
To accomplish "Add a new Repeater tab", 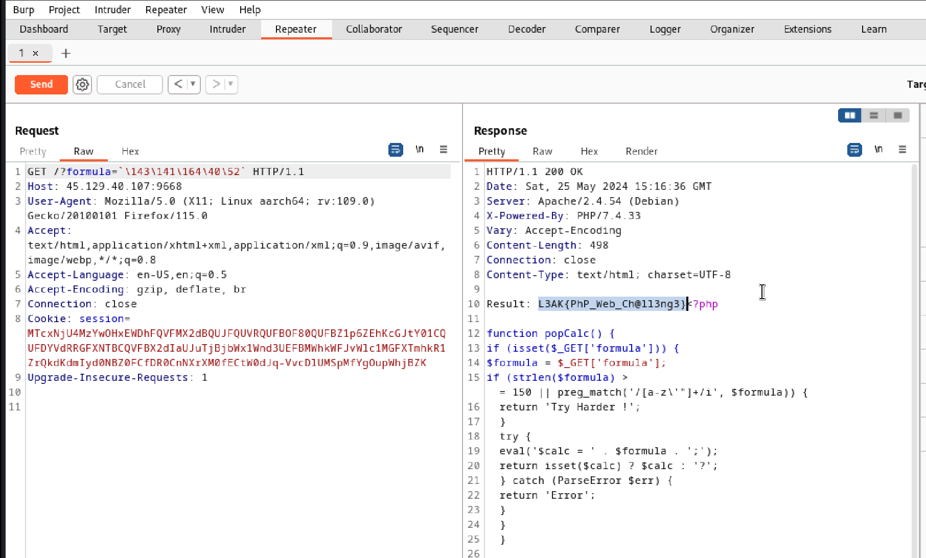I will (66, 53).
